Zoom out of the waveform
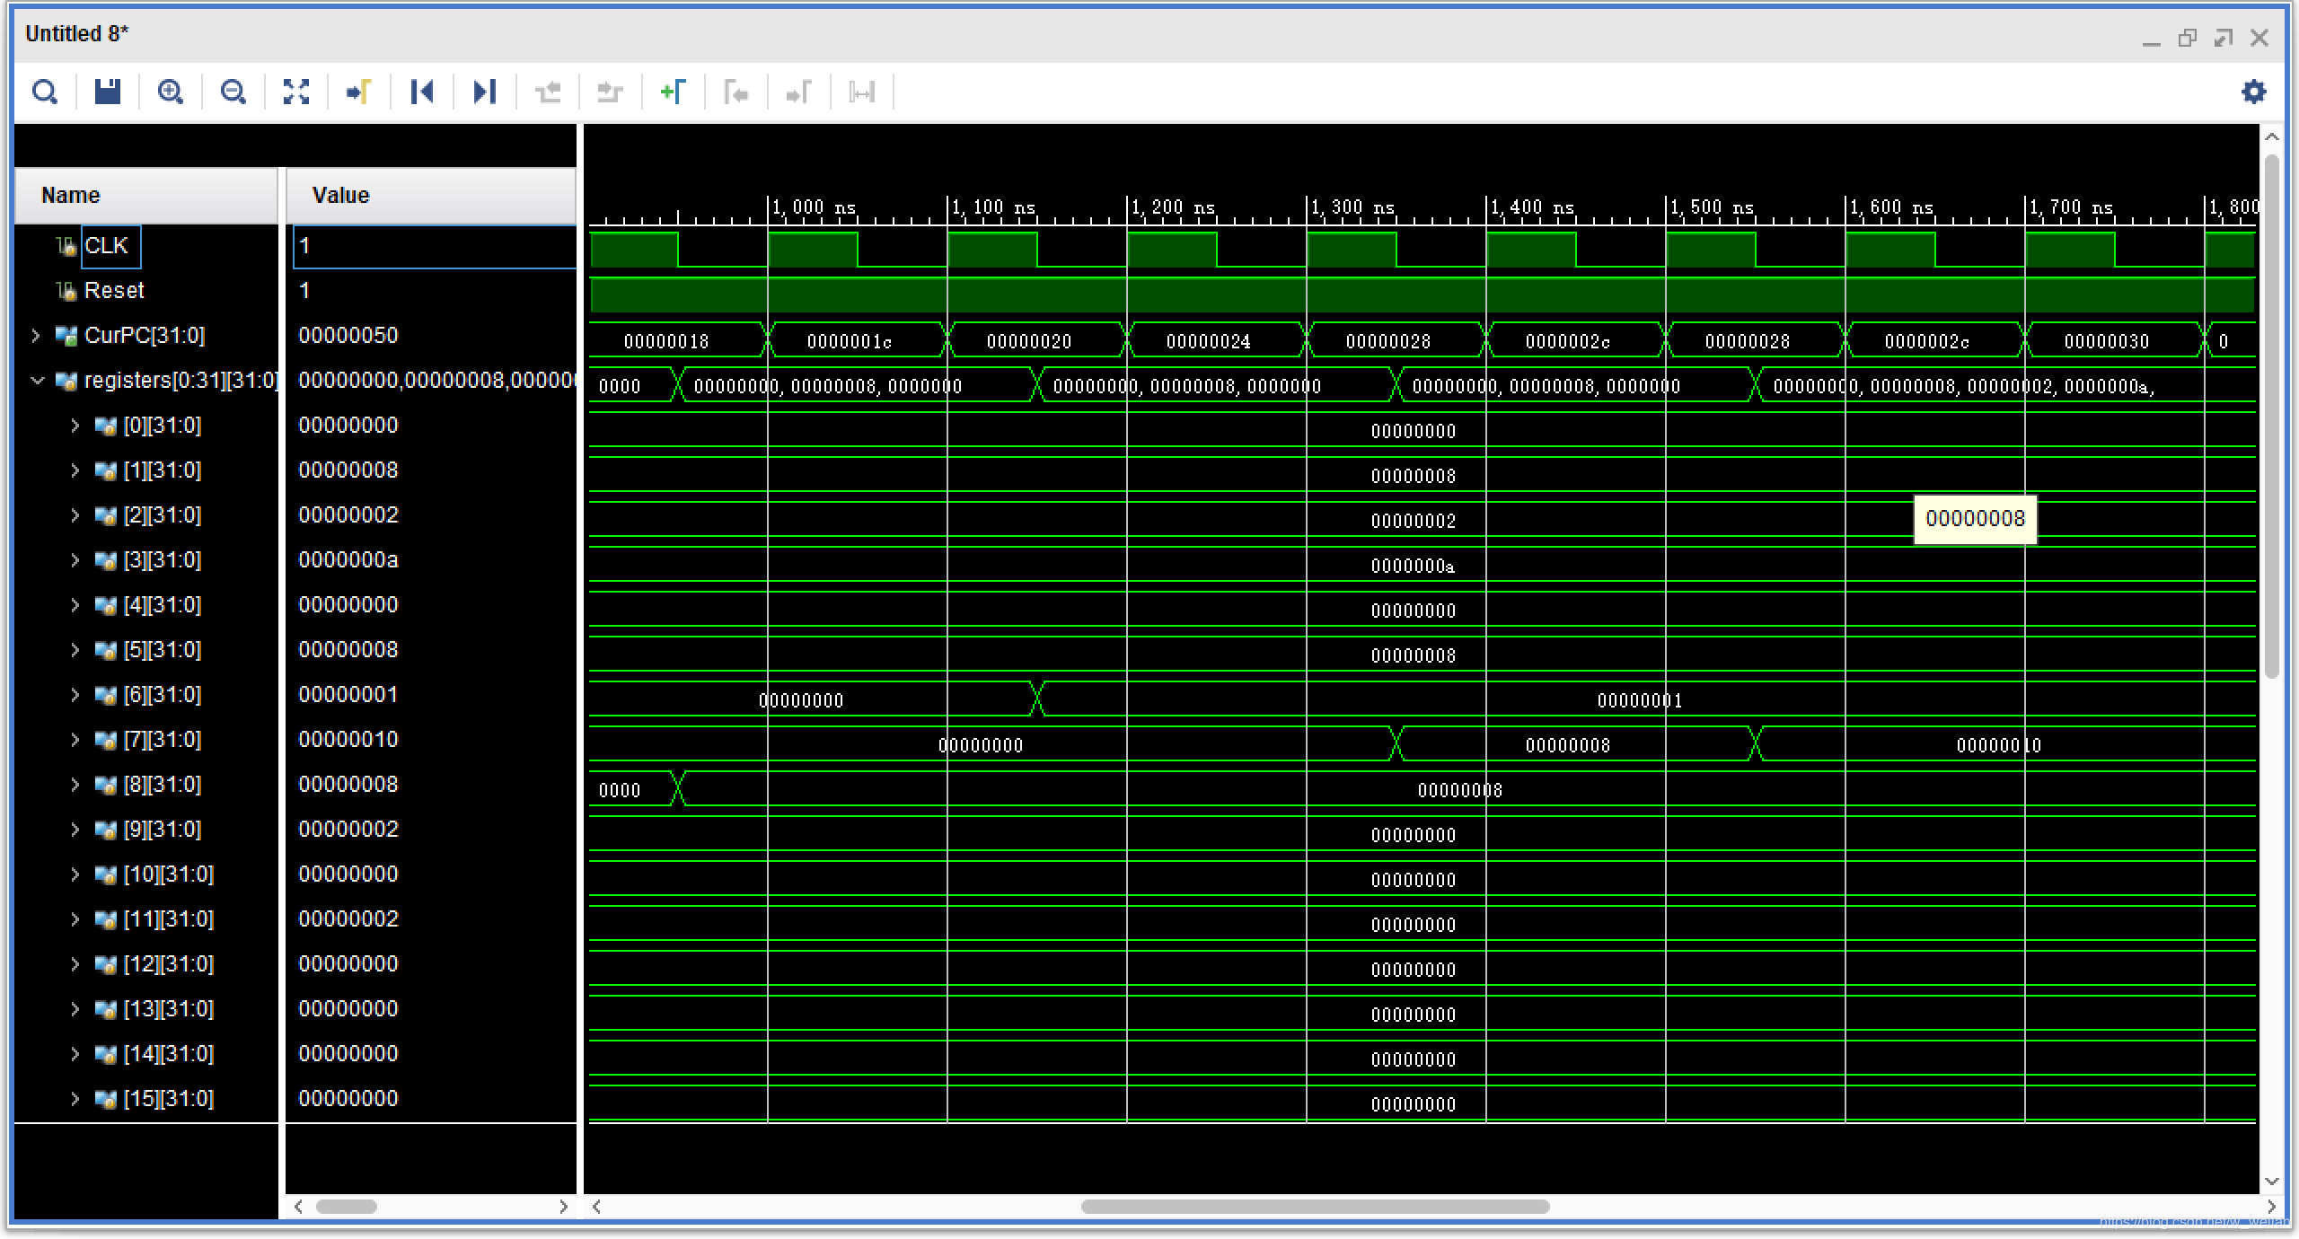The height and width of the screenshot is (1239, 2299). click(x=233, y=92)
